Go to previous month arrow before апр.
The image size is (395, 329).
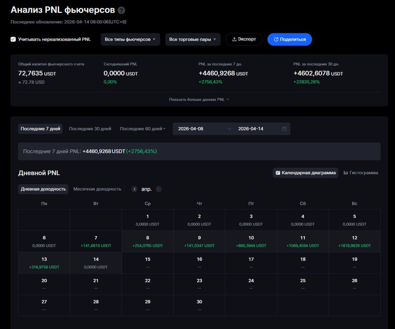click(134, 189)
